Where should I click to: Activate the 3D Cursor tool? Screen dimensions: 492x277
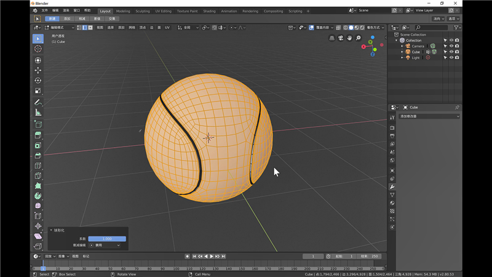click(x=38, y=49)
